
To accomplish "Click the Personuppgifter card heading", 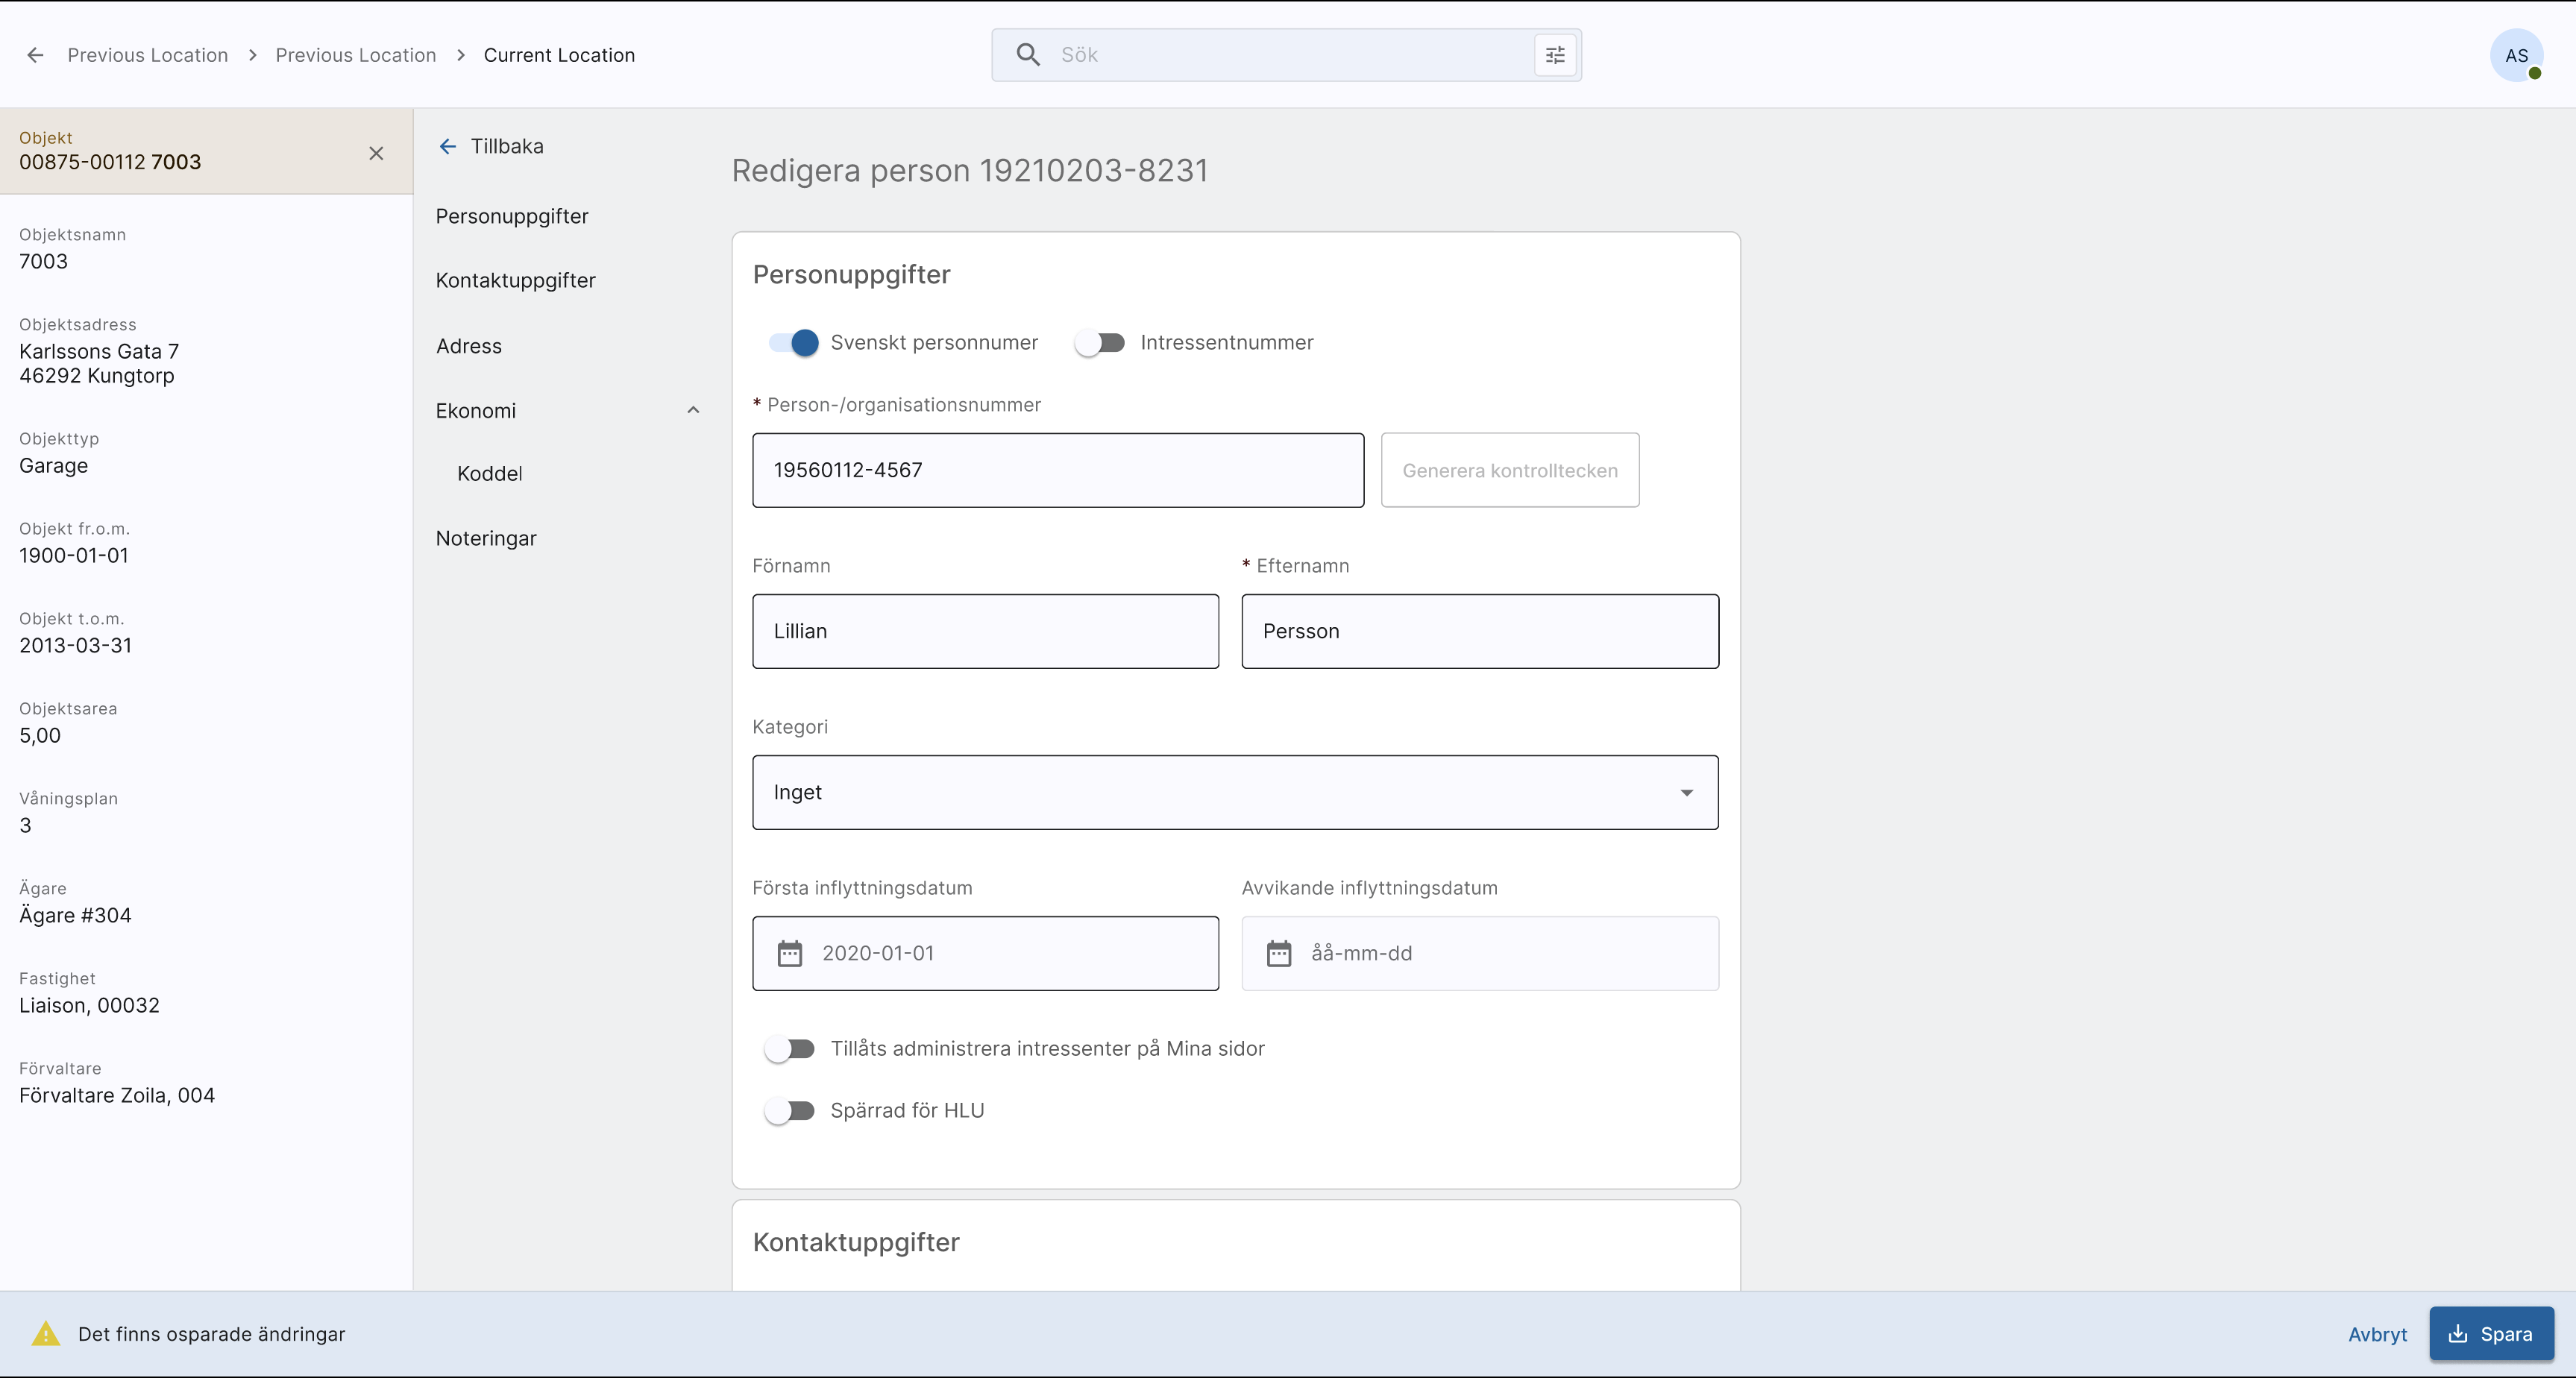I will 852,275.
